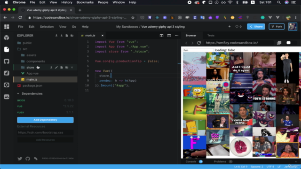The image size is (301, 169).
Task: Click the new file icon on store row
Action: pos(62,68)
